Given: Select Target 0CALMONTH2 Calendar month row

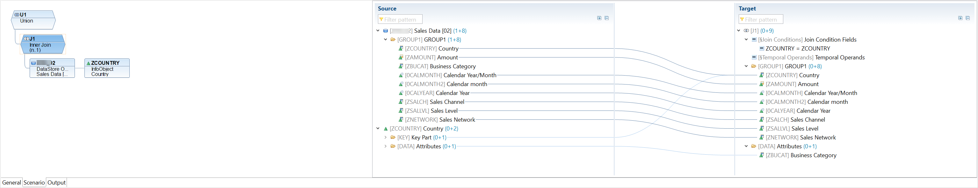Looking at the screenshot, I should (803, 102).
